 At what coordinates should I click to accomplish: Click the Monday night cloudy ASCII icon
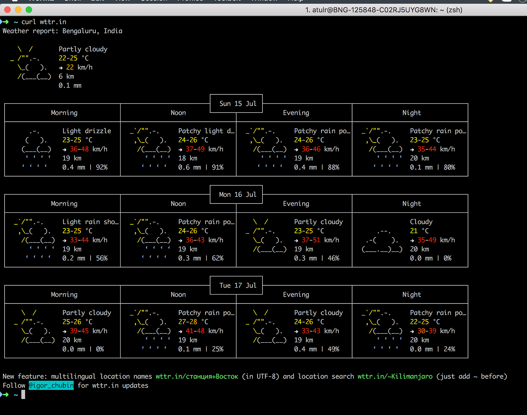[382, 240]
